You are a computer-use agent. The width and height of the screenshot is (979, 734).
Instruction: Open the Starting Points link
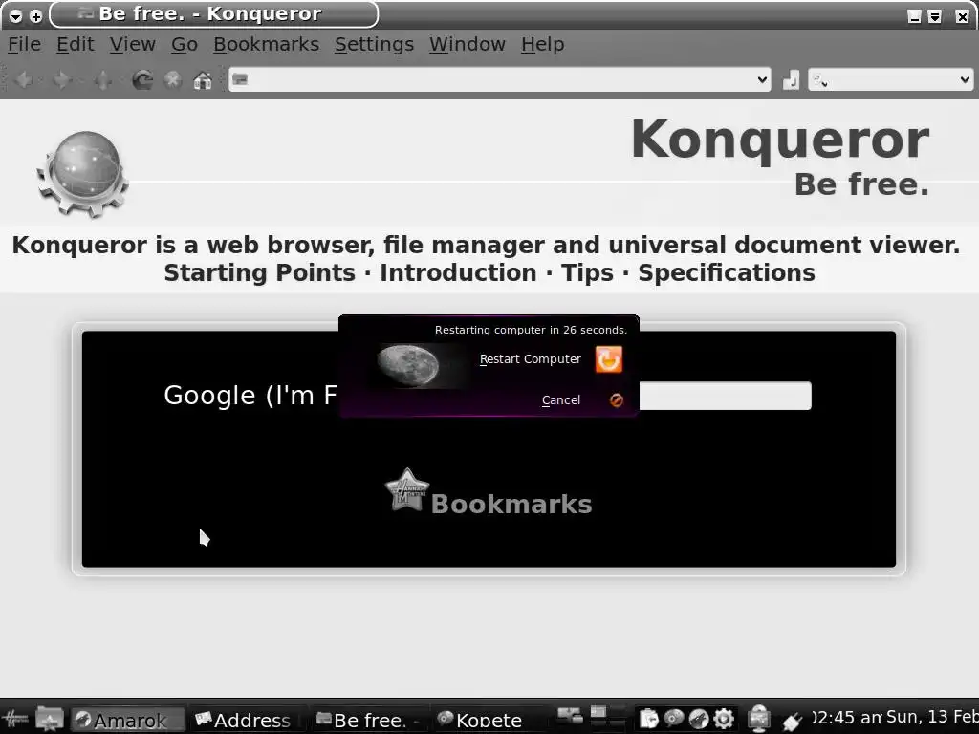pos(260,272)
